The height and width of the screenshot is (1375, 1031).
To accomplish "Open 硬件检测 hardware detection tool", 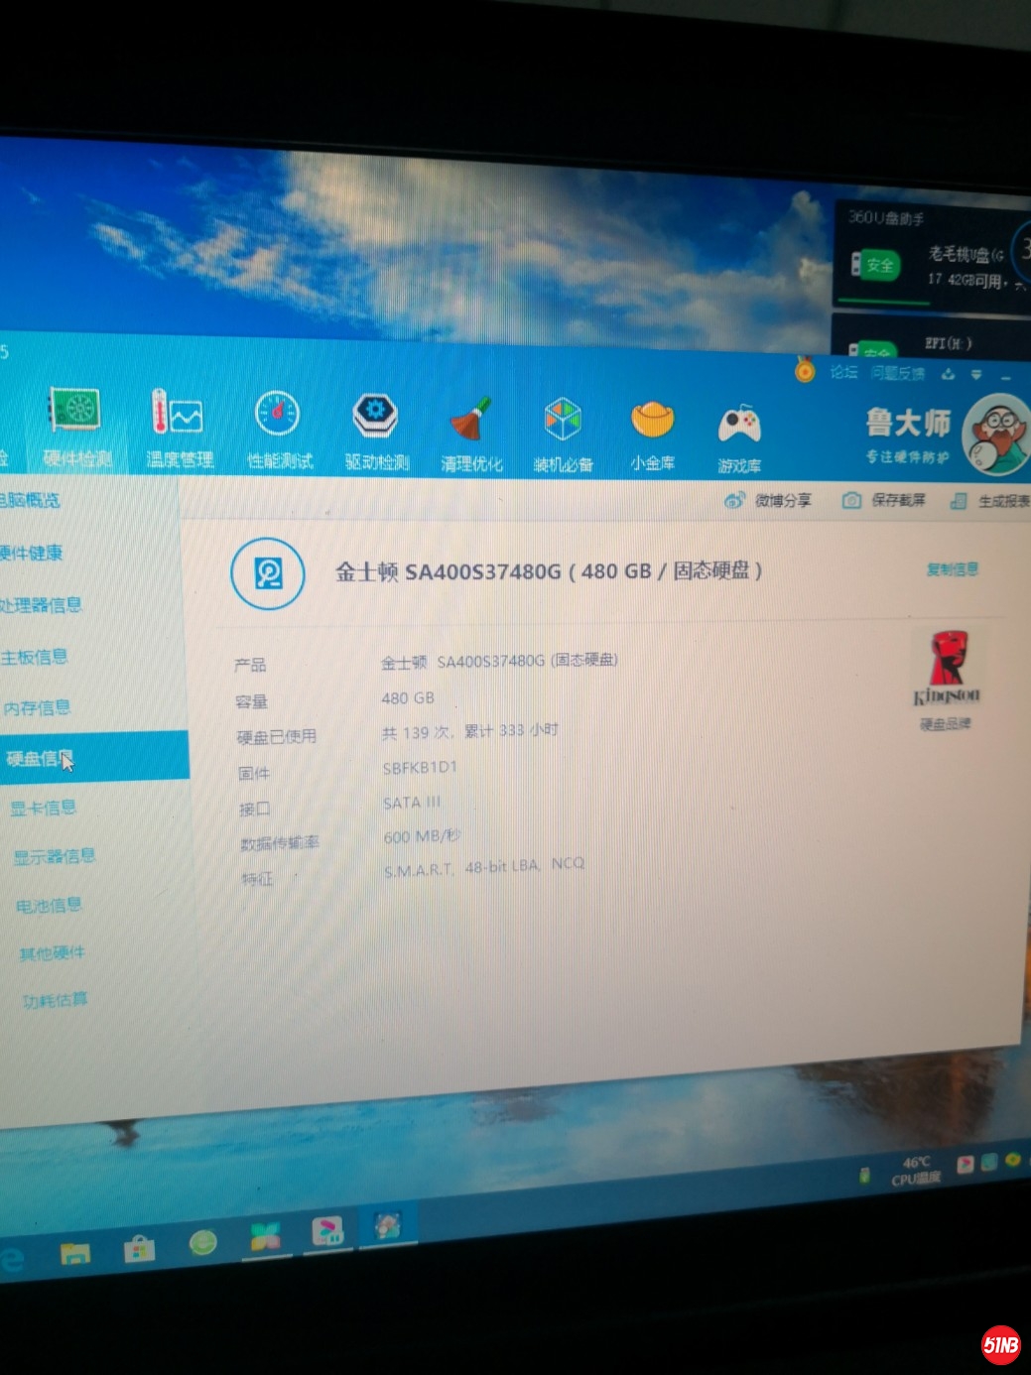I will [77, 429].
